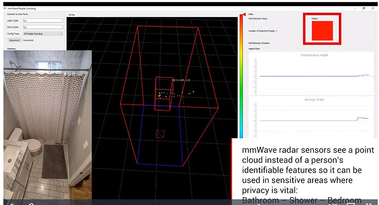Open the Config Type dropdown
The image size is (379, 205).
(43, 34)
